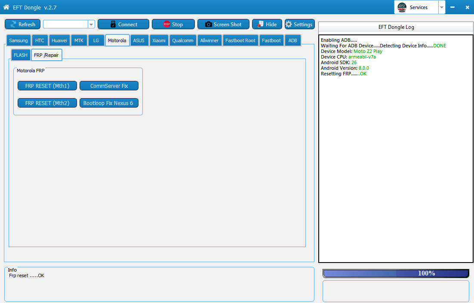Click 'Resetting FRP.......OK' log line
Image resolution: width=474 pixels, height=303 pixels.
[x=344, y=74]
